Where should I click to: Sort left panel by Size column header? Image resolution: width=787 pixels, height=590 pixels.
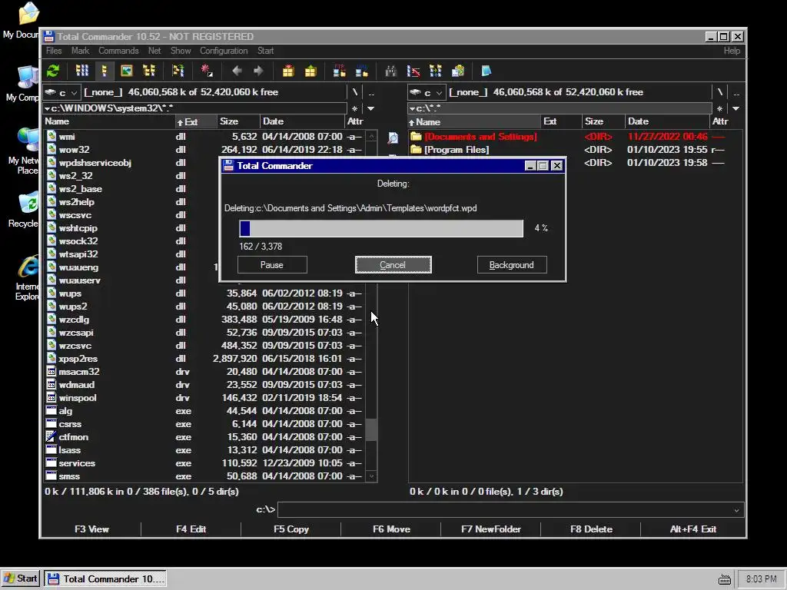(238, 122)
